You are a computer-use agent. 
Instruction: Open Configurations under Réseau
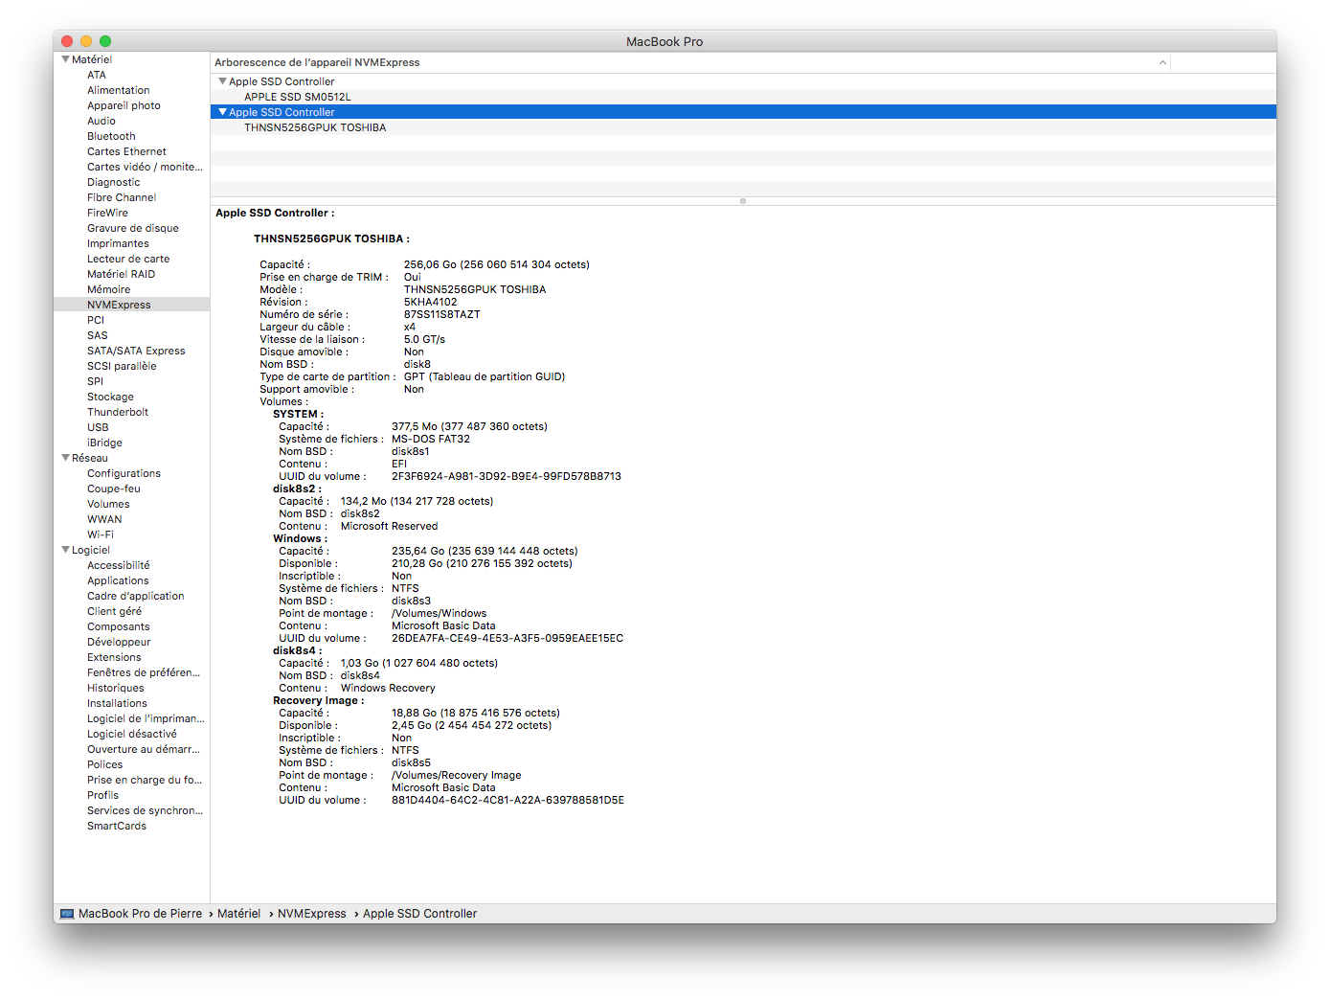click(x=124, y=473)
